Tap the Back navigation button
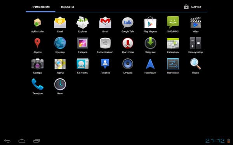Viewport: 233px width, 145px height. (7, 141)
